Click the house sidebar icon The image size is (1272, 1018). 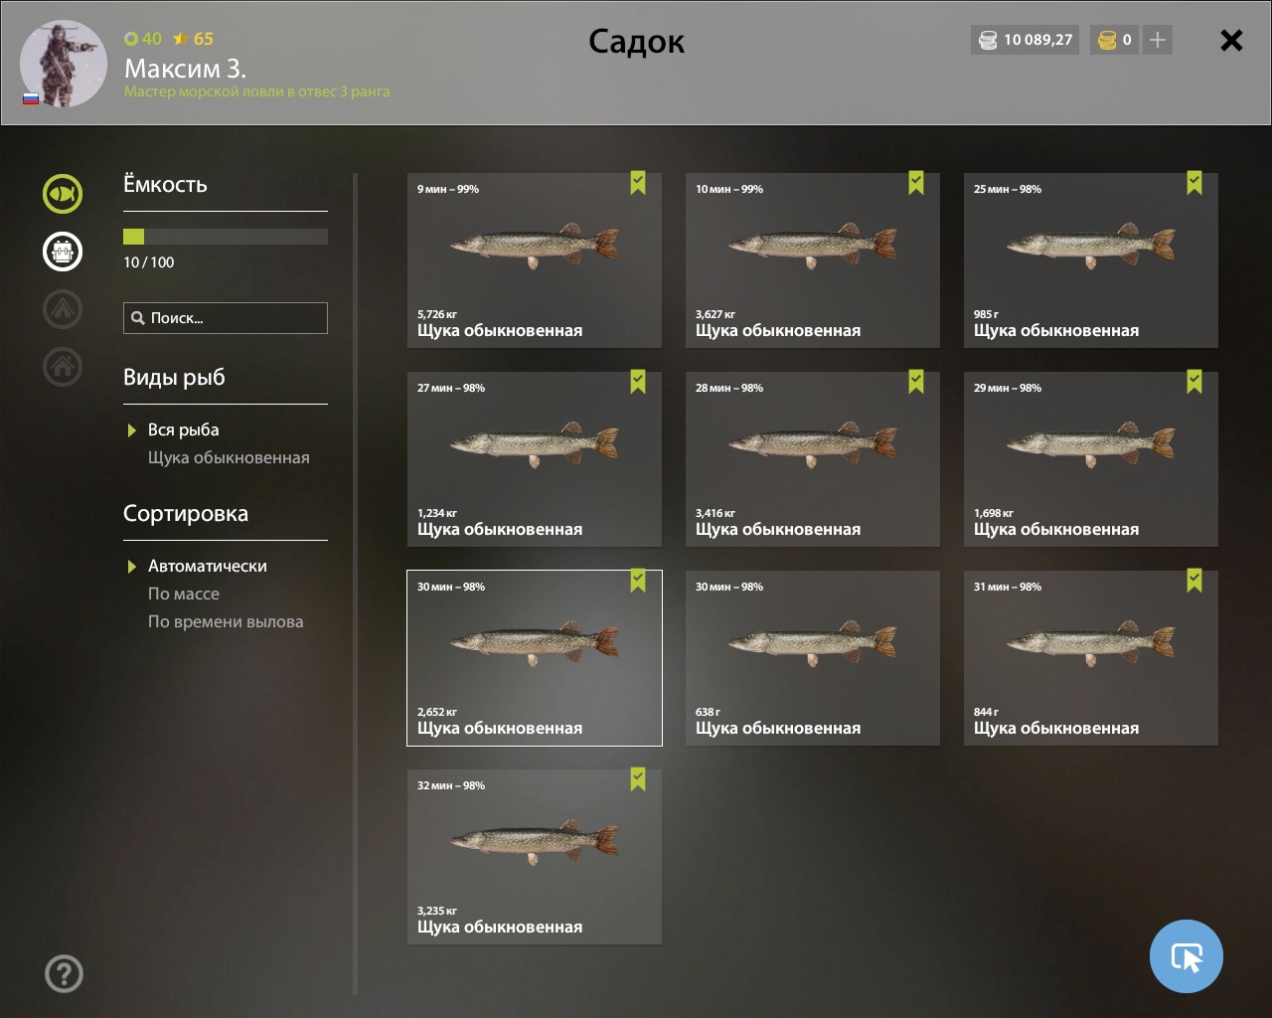tap(63, 367)
